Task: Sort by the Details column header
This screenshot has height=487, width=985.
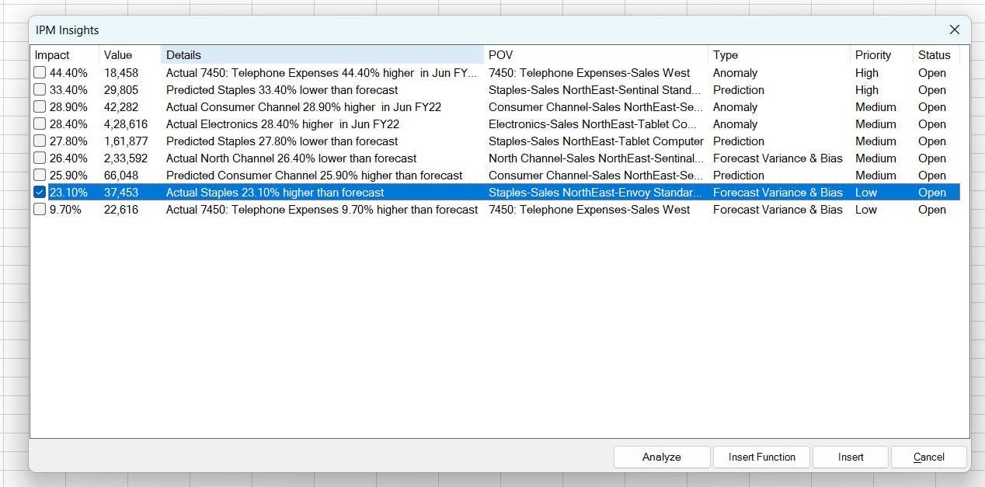Action: [322, 55]
